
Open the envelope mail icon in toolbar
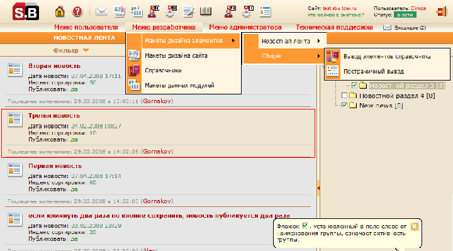pos(101,12)
